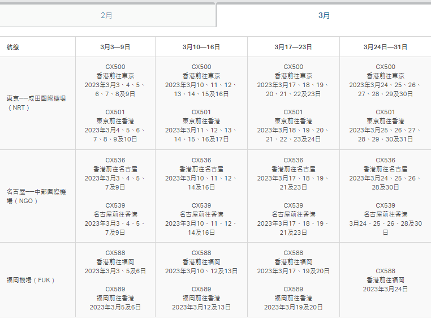Switch to the 2月 tab
Screen dimensions: 431x323
click(107, 15)
